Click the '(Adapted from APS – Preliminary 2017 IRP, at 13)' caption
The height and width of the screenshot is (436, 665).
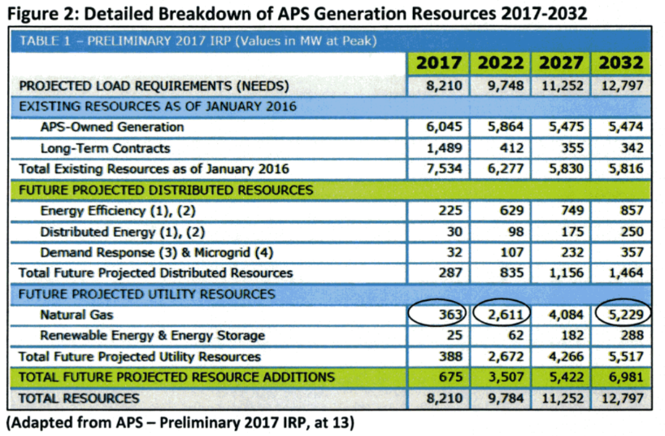180,423
